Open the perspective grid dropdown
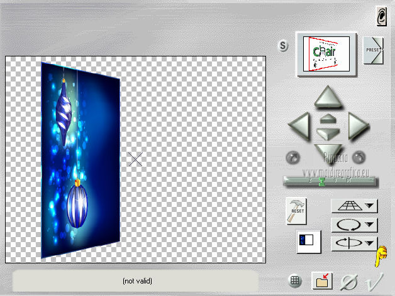The height and width of the screenshot is (296, 395). click(354, 206)
